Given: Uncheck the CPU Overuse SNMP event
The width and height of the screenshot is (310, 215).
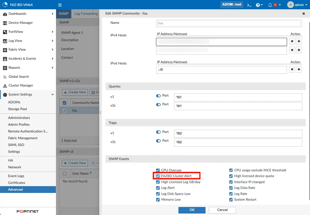Looking at the screenshot, I should (158, 170).
